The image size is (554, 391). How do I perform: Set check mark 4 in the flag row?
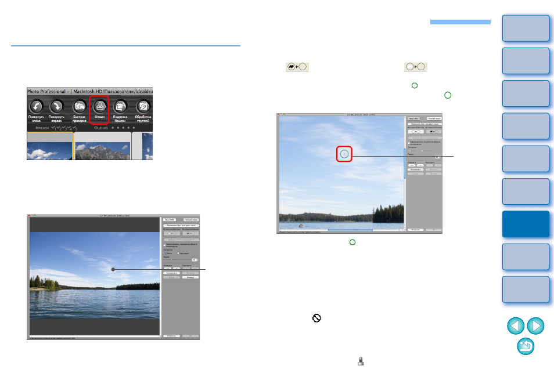tap(69, 128)
